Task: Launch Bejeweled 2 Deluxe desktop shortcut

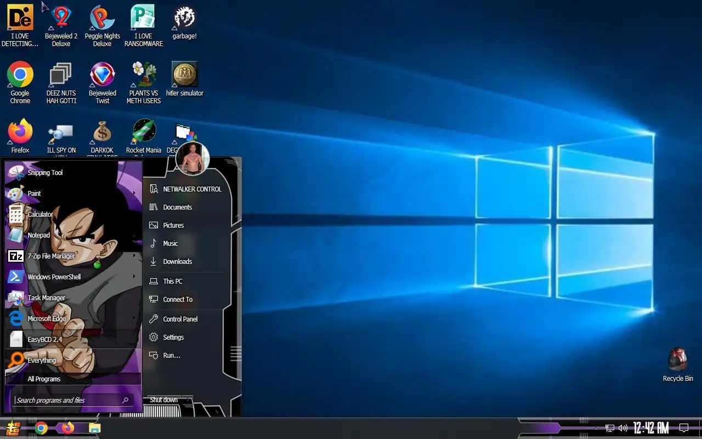Action: 61,26
